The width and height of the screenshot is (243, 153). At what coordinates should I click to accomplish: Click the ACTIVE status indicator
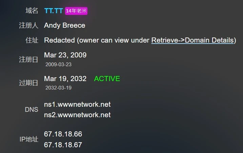[107, 79]
